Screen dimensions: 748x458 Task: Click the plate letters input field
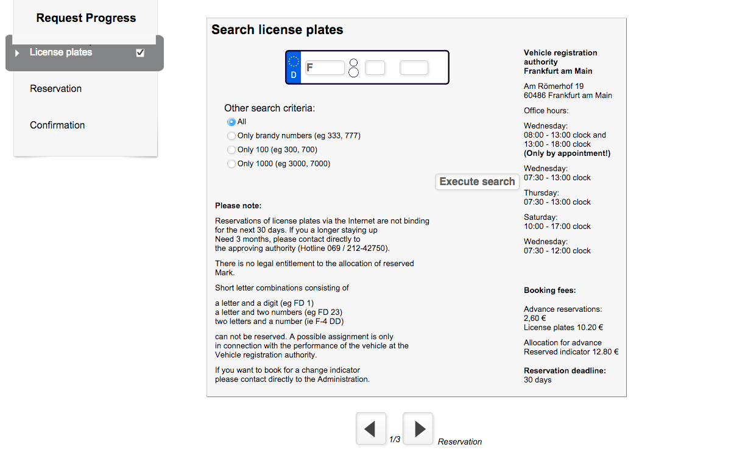click(x=375, y=68)
